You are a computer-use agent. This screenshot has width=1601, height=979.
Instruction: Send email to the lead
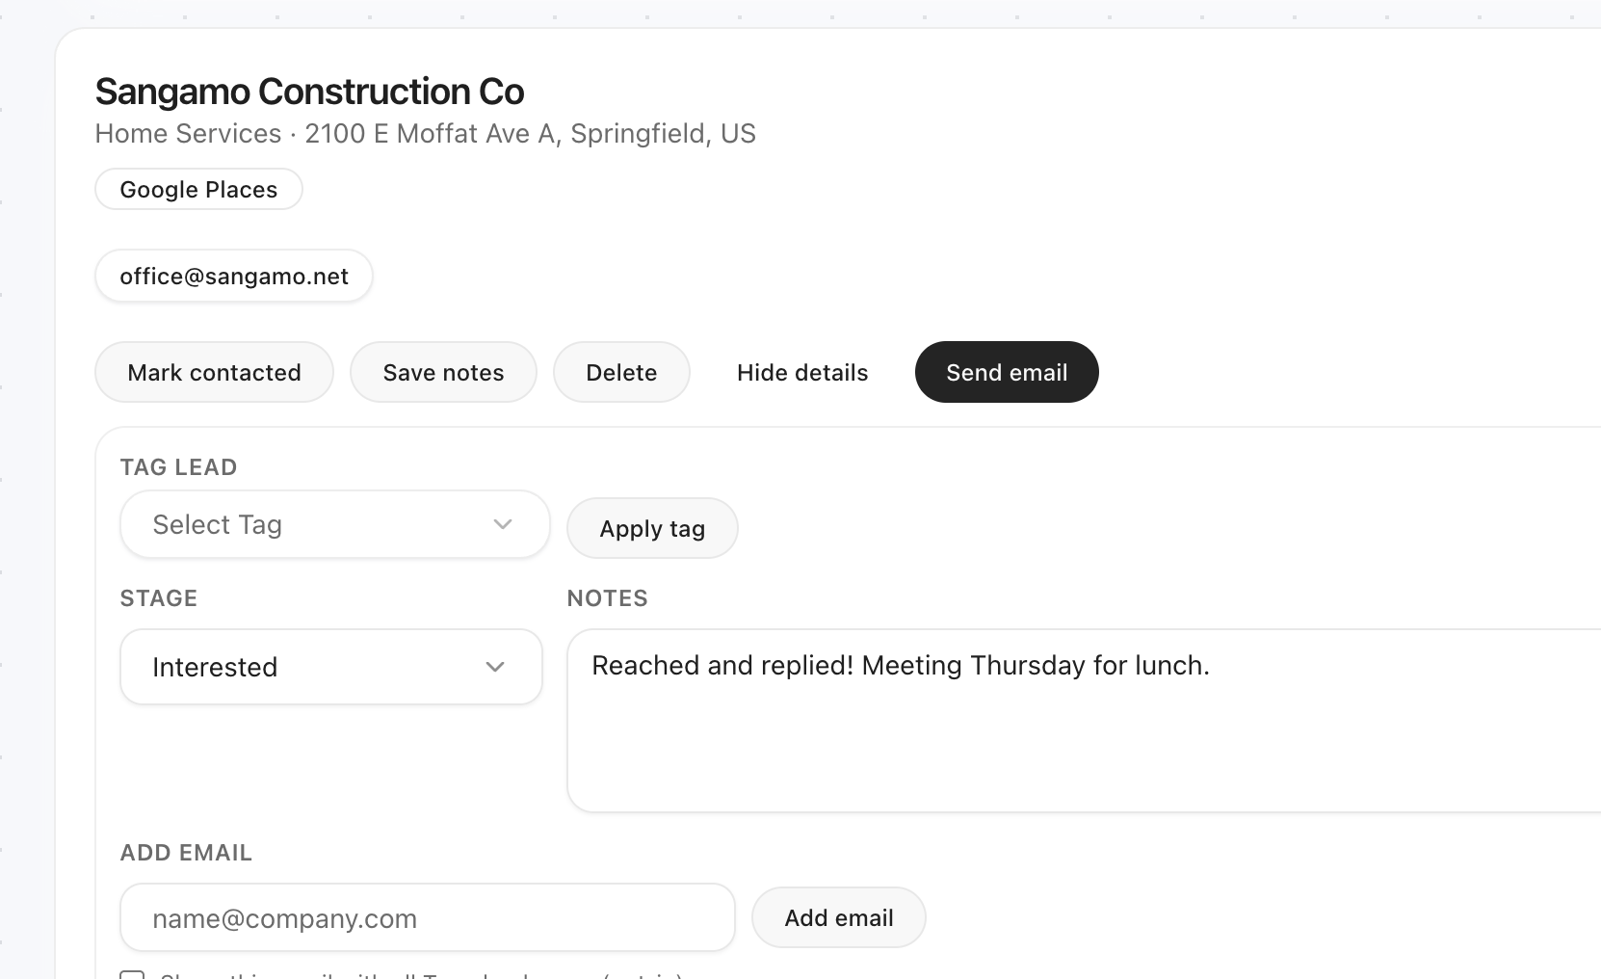click(1007, 373)
